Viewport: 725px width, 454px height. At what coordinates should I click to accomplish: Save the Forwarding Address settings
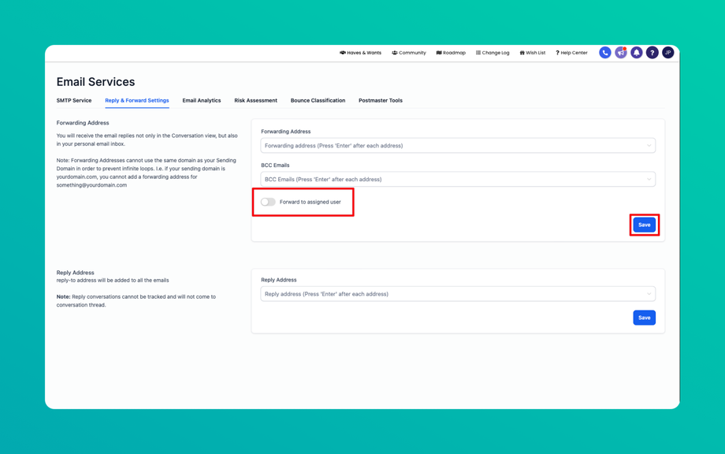[644, 225]
